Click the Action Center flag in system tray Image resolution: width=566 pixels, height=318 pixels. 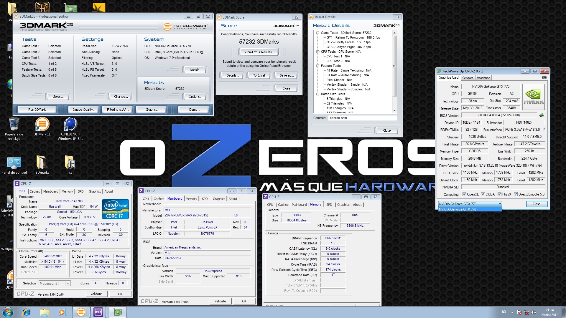(x=519, y=312)
